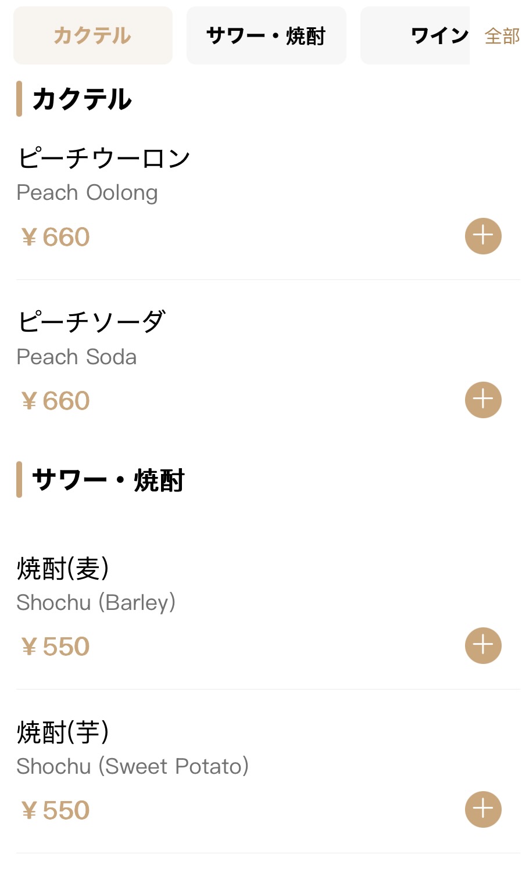Click the カクテル section heading
The width and height of the screenshot is (522, 869).
point(82,99)
